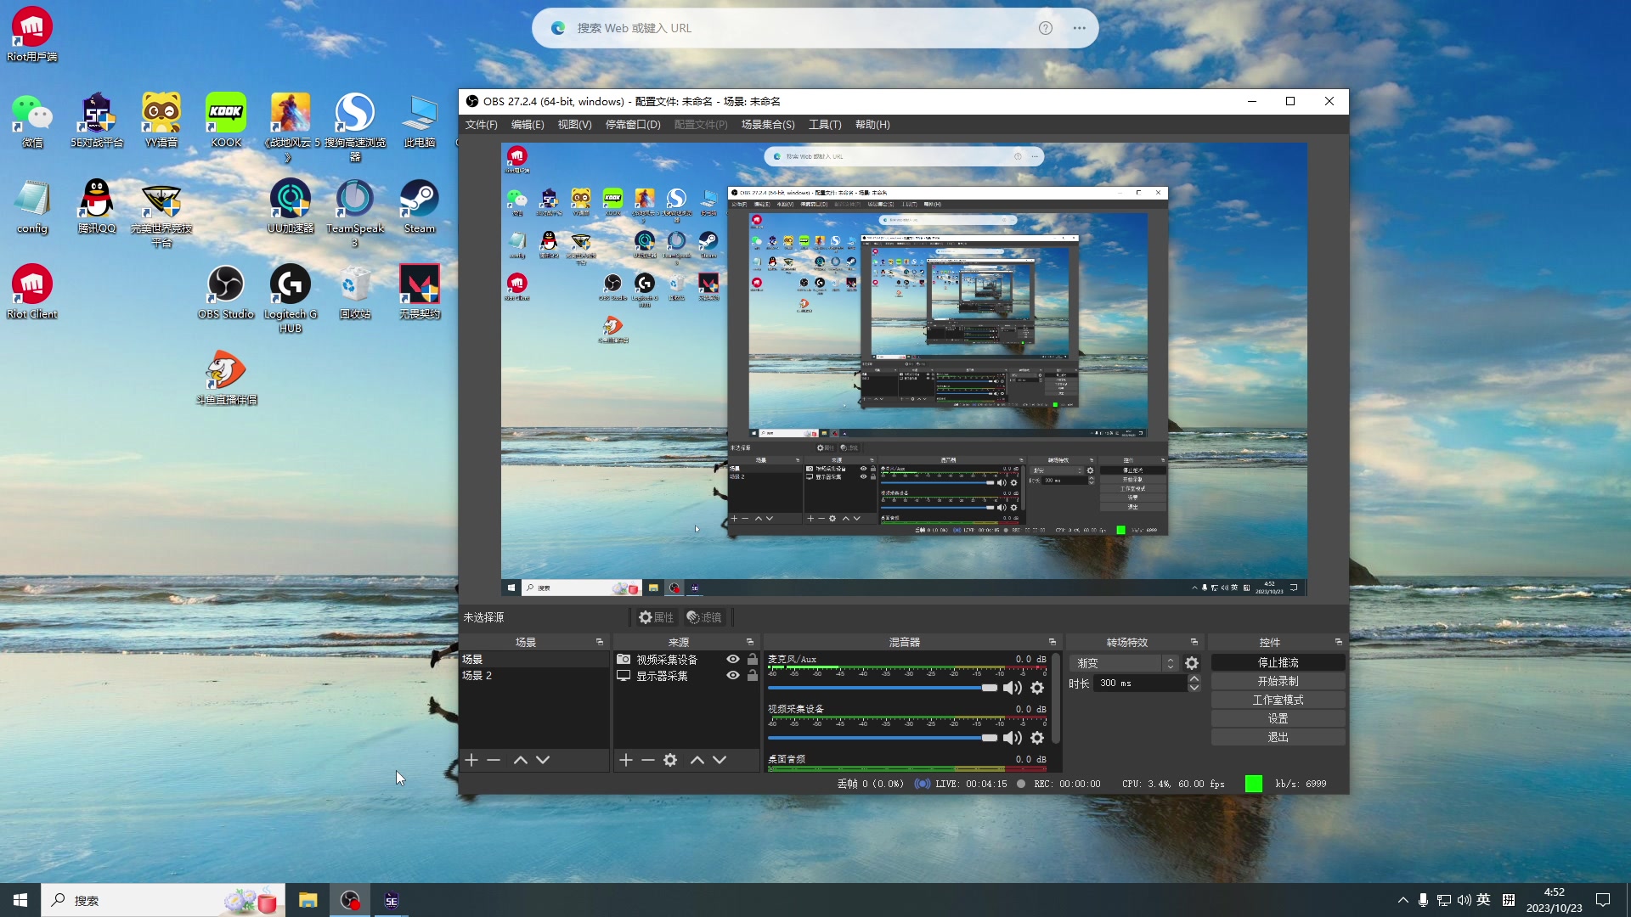Toggle the 英 input language indicator

pos(1483,900)
